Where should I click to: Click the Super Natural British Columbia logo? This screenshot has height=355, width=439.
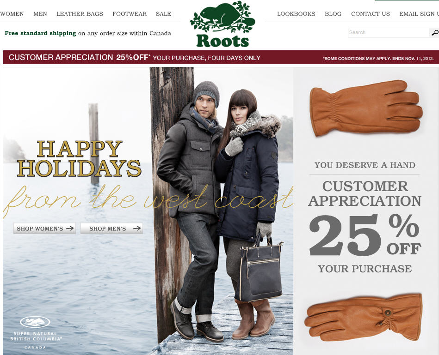(36, 332)
